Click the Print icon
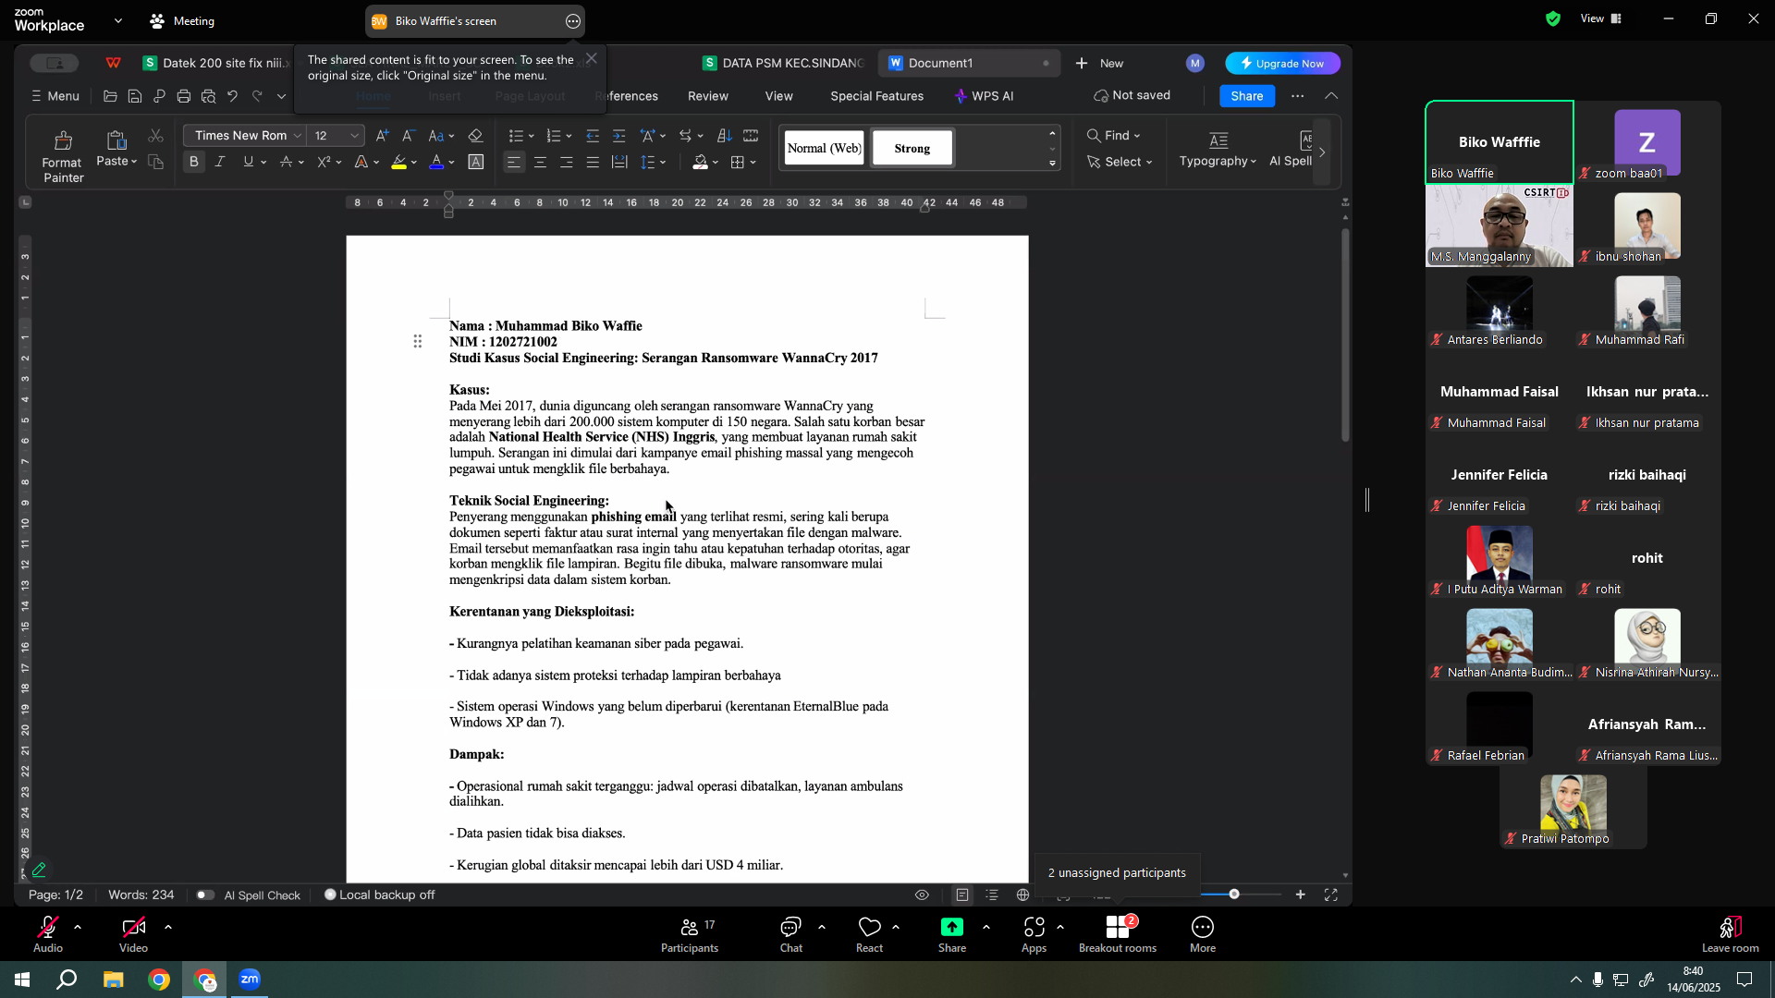 click(184, 96)
